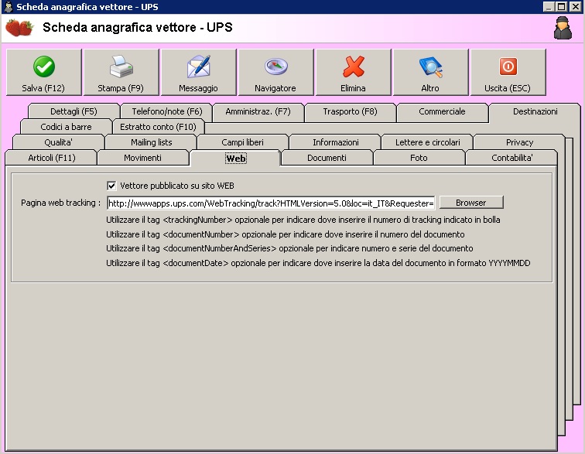
Task: Click the Browser button
Action: (x=471, y=203)
